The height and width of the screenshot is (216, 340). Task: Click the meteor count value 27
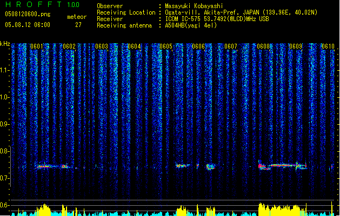click(78, 25)
